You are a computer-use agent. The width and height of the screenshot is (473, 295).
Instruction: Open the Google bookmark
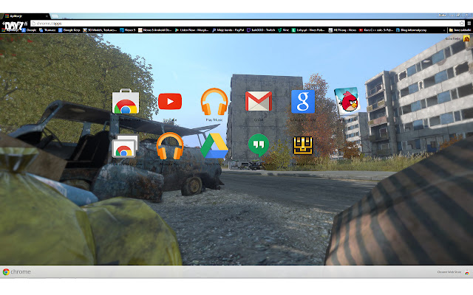point(29,30)
